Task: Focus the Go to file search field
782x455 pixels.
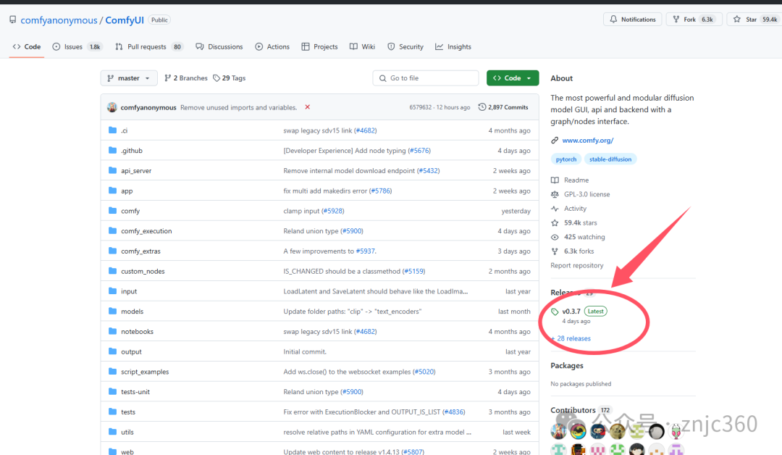Action: [426, 78]
